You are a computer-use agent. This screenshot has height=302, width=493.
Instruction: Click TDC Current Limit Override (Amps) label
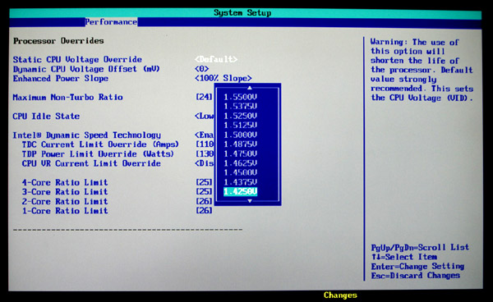tap(100, 144)
